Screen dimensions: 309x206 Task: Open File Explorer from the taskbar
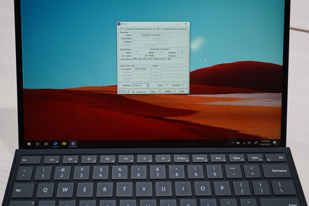[64, 144]
